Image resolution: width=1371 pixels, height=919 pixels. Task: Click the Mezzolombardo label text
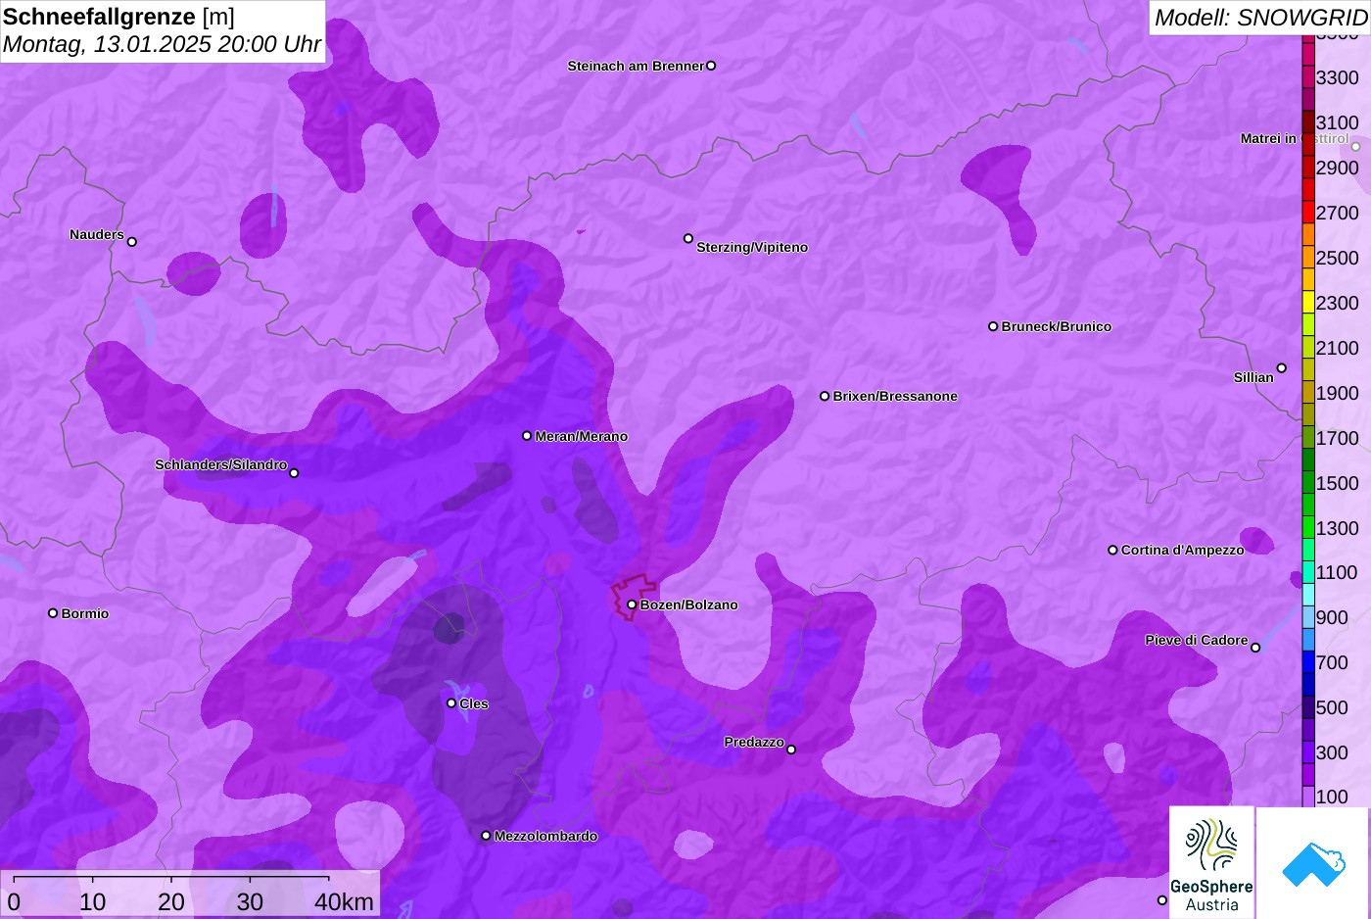coord(545,836)
